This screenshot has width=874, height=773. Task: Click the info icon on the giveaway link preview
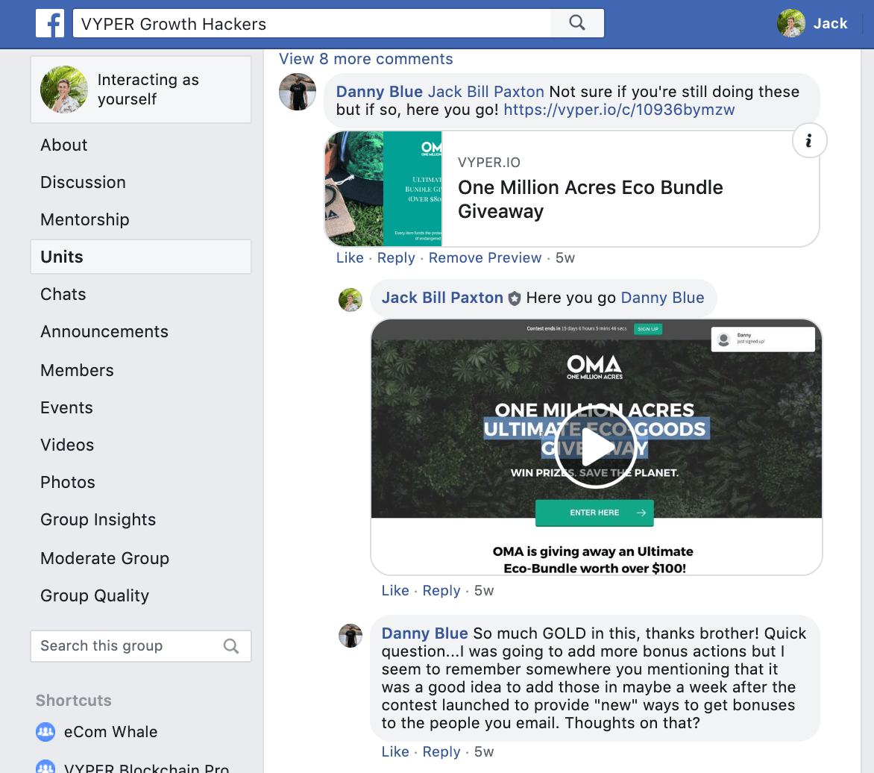pyautogui.click(x=809, y=140)
